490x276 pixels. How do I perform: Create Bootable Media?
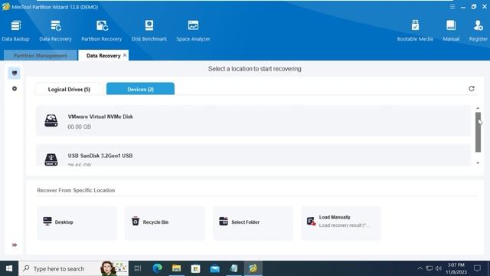point(415,31)
